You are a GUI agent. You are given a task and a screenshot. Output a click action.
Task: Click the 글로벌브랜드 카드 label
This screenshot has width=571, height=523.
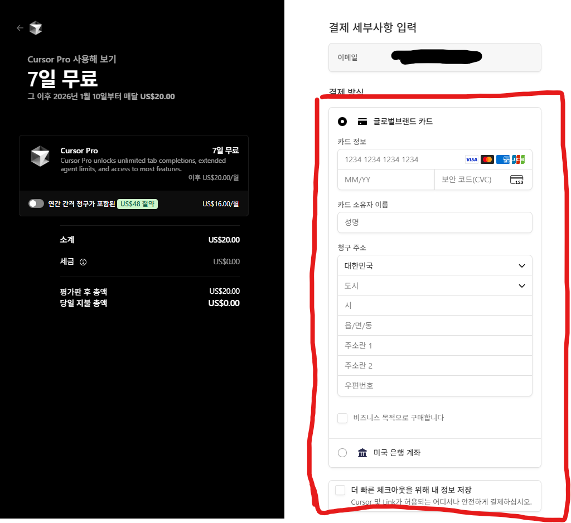coord(403,122)
